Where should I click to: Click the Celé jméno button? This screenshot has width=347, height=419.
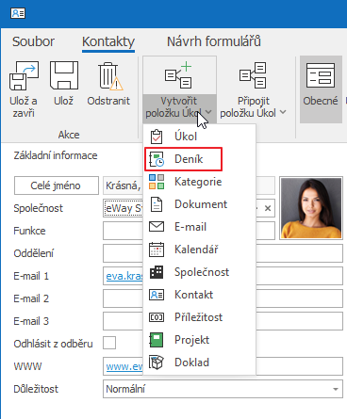pyautogui.click(x=57, y=185)
